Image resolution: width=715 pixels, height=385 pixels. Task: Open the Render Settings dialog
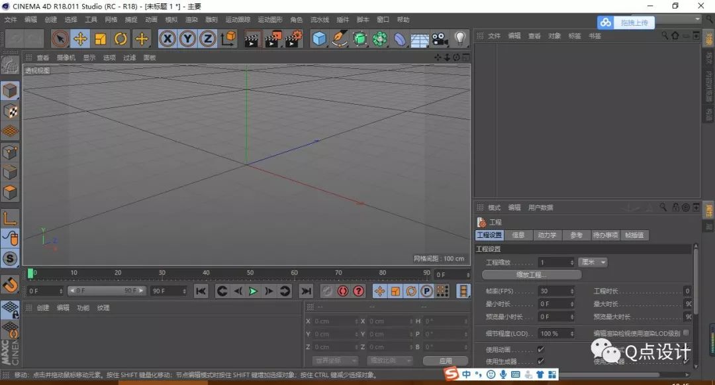(x=293, y=39)
